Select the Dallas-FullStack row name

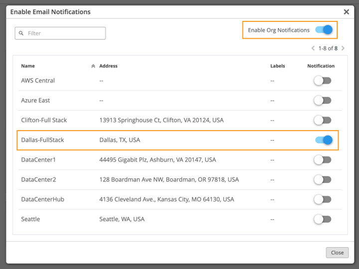tap(42, 140)
